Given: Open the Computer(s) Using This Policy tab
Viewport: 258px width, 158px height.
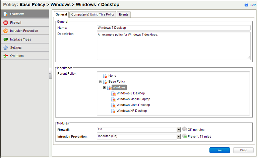Looking at the screenshot, I should coord(92,14).
